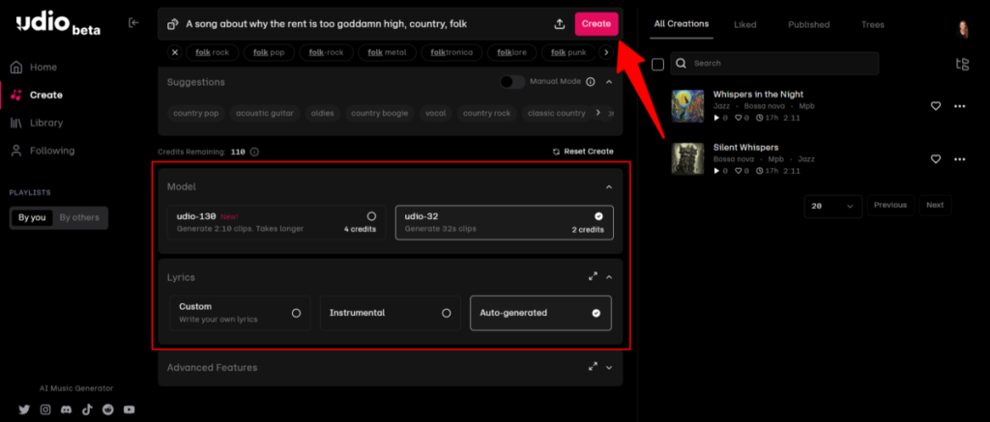The width and height of the screenshot is (990, 422).
Task: Add the folk rock tag
Action: coord(212,52)
